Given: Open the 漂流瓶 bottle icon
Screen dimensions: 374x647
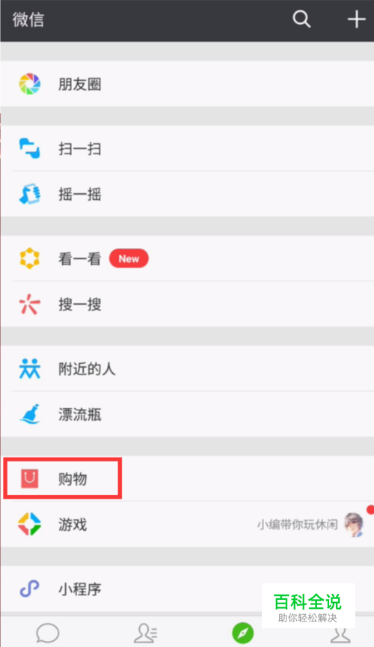Looking at the screenshot, I should [30, 414].
